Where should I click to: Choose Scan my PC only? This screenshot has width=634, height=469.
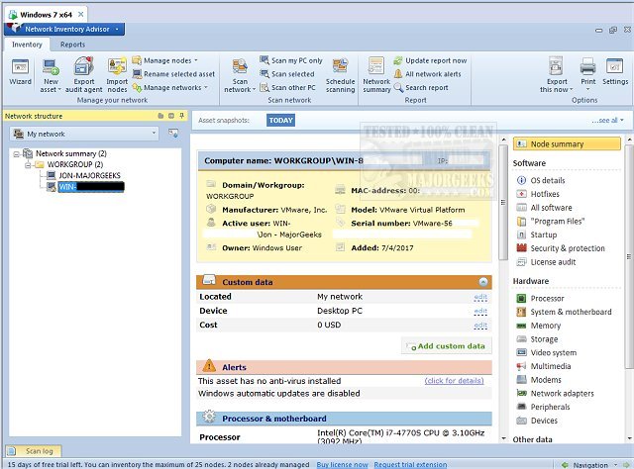[x=291, y=60]
